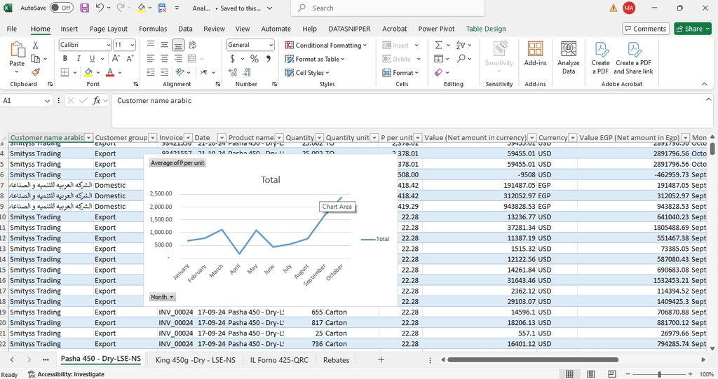Click the Name Box showing A1
718x379 pixels.
pos(27,101)
